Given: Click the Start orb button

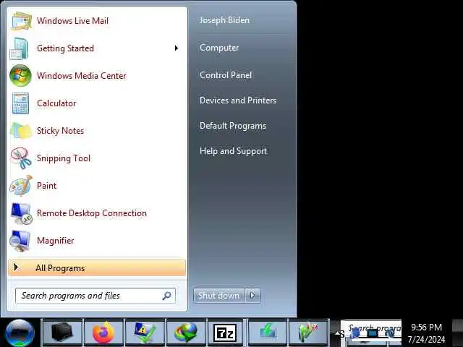Looking at the screenshot, I should (20, 333).
